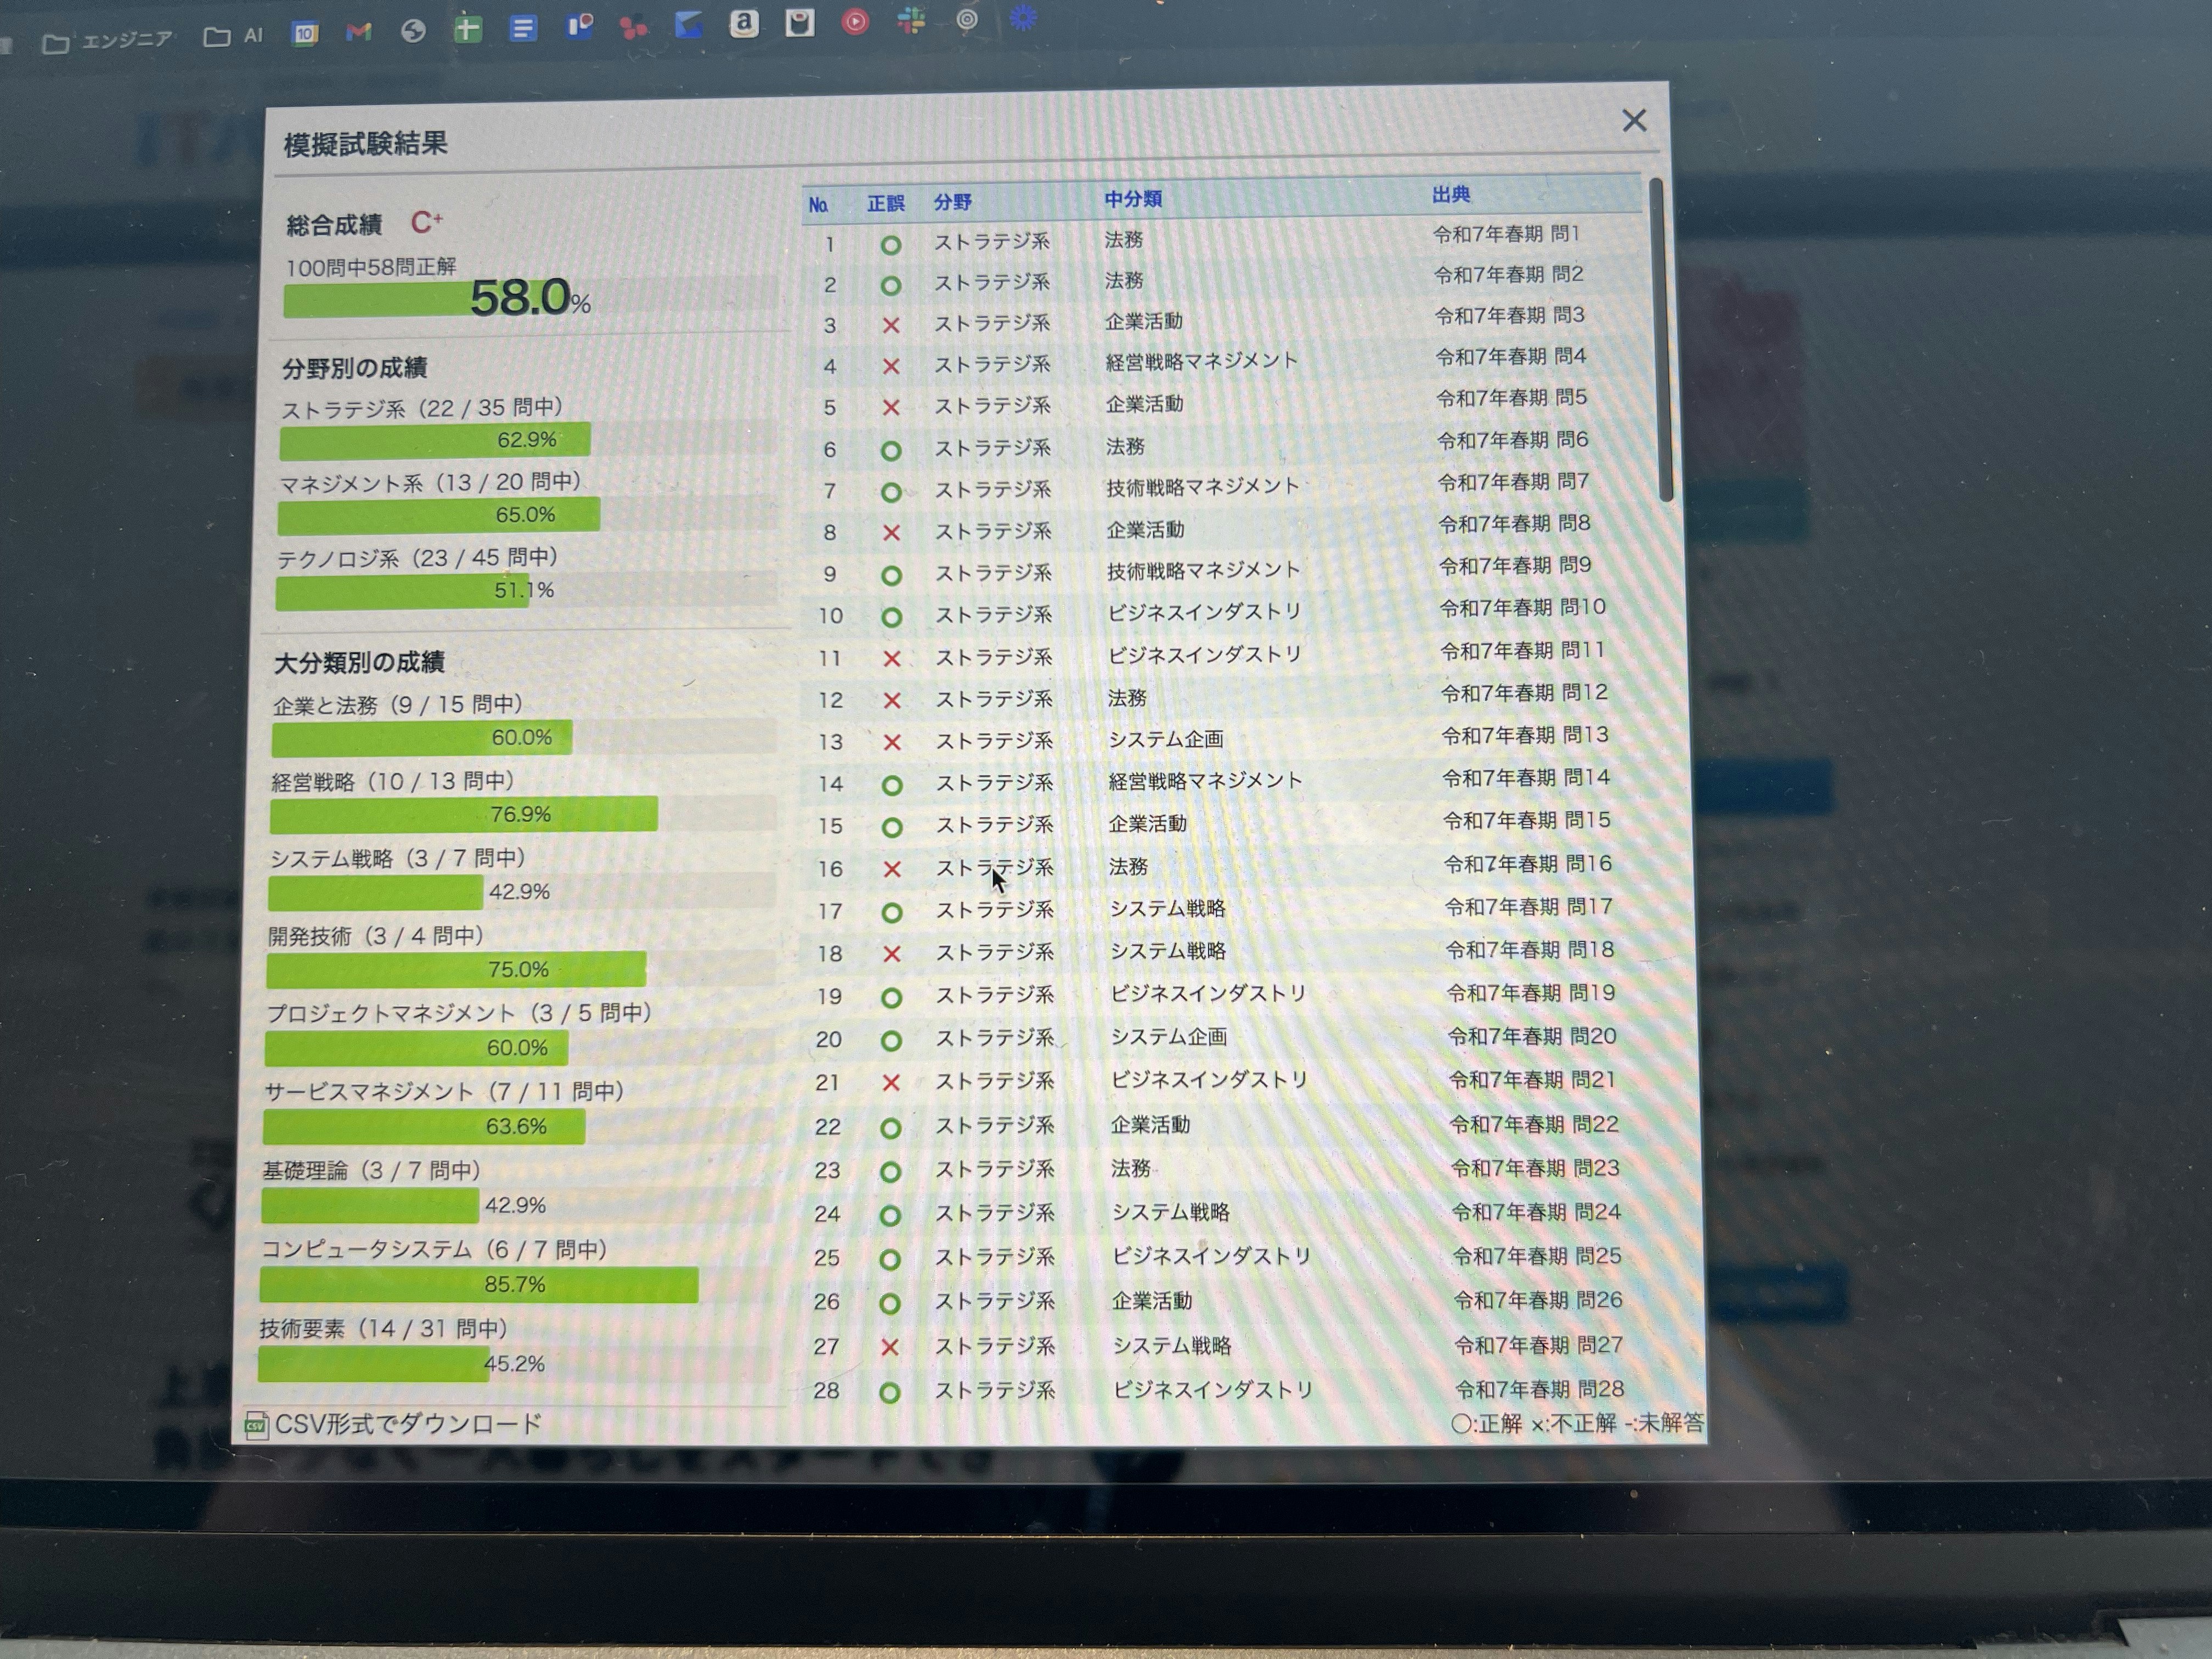
Task: Open source link 令和7年春期 問13
Action: (1524, 736)
